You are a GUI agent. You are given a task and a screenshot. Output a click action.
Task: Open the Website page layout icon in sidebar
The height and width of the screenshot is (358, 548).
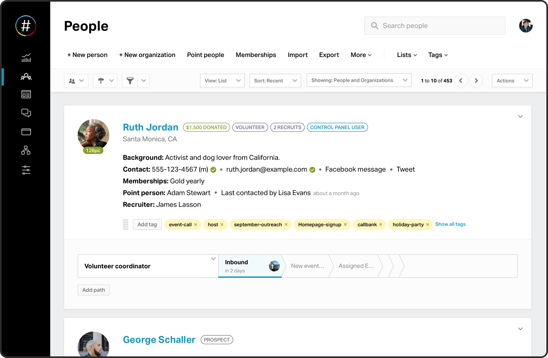point(26,94)
